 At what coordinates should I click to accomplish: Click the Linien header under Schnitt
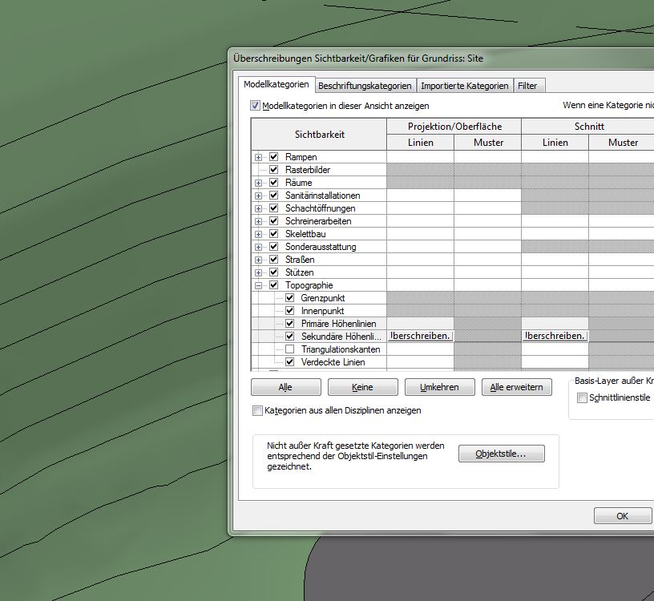[555, 143]
